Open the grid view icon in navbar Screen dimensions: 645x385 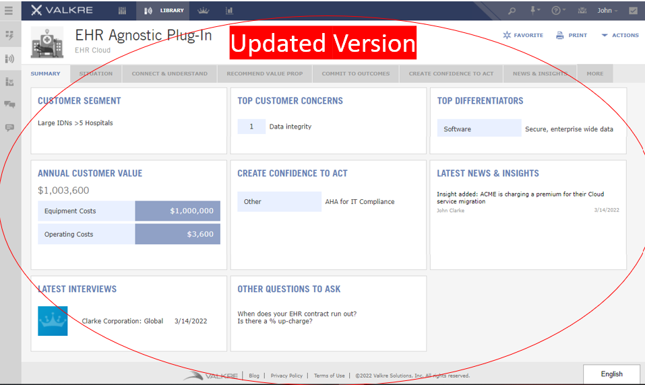[x=122, y=11]
